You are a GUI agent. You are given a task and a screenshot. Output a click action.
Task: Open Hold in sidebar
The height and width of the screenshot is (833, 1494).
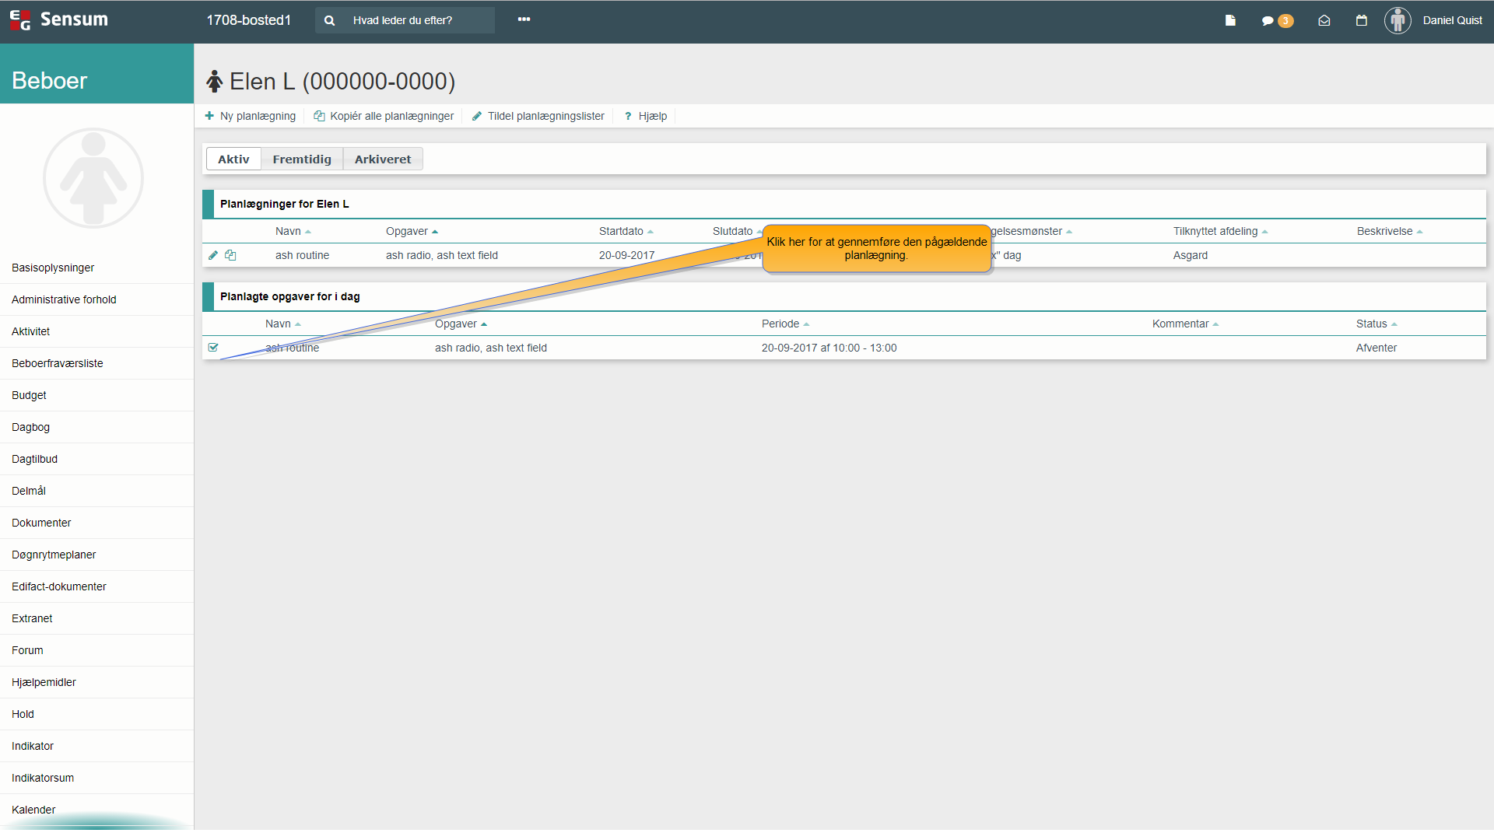(x=96, y=714)
